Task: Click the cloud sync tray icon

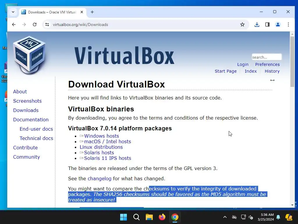Action: [x=234, y=217]
